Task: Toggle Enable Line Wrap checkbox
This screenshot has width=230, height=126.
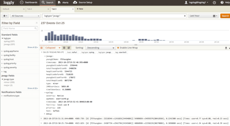Action: point(118,48)
